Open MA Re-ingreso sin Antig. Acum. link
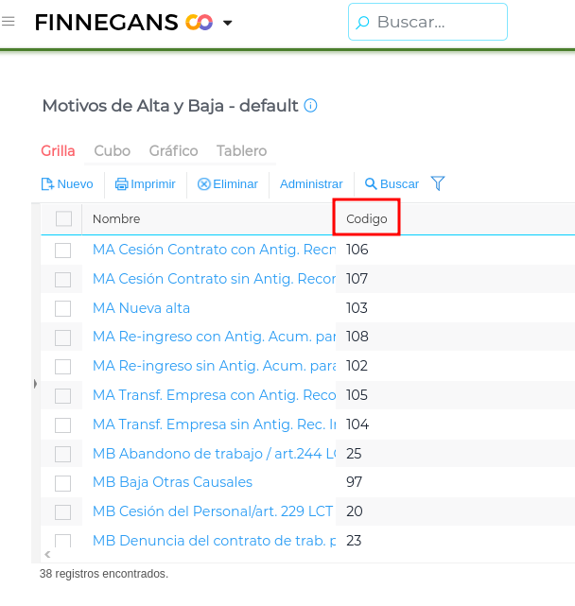Image resolution: width=575 pixels, height=606 pixels. pyautogui.click(x=215, y=366)
